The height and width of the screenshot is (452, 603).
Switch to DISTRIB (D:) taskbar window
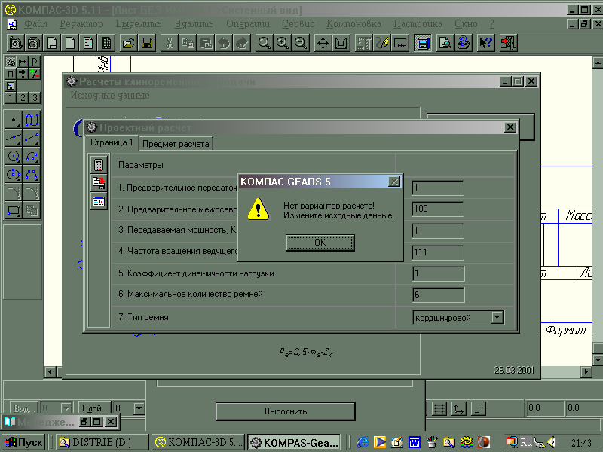point(102,443)
